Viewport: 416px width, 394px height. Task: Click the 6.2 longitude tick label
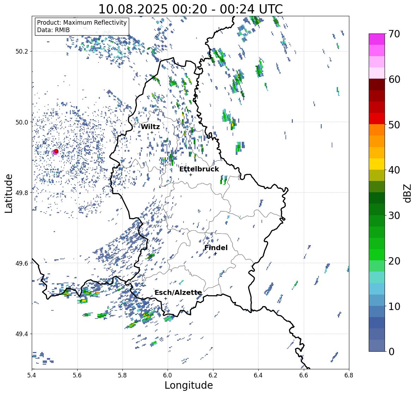pos(213,375)
